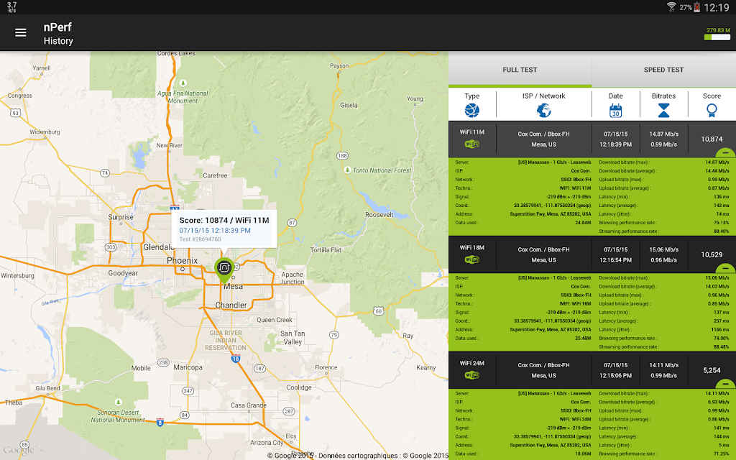Click the WiFi badge on the WiFi 18M row
Image resolution: width=736 pixels, height=460 pixels.
click(471, 259)
